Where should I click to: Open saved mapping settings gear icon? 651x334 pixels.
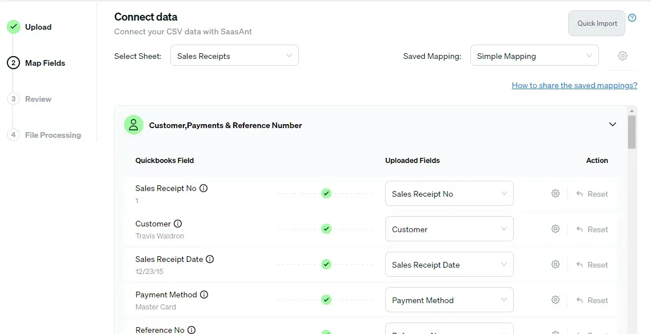pos(622,55)
